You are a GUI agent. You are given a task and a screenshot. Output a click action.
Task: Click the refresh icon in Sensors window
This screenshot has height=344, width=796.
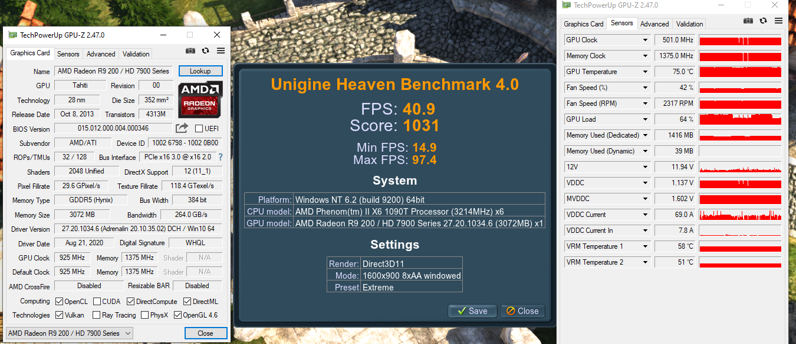click(763, 21)
